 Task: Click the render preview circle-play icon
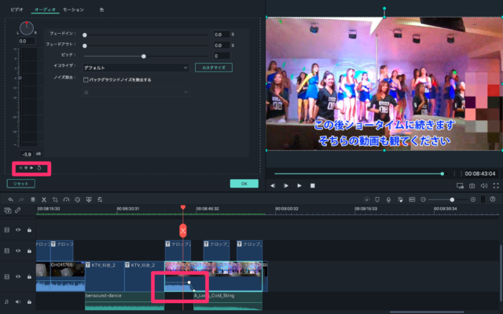point(367,199)
